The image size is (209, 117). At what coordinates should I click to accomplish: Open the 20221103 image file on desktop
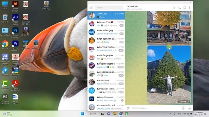[46, 5]
